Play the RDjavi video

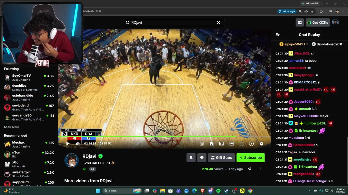pyautogui.click(x=68, y=144)
